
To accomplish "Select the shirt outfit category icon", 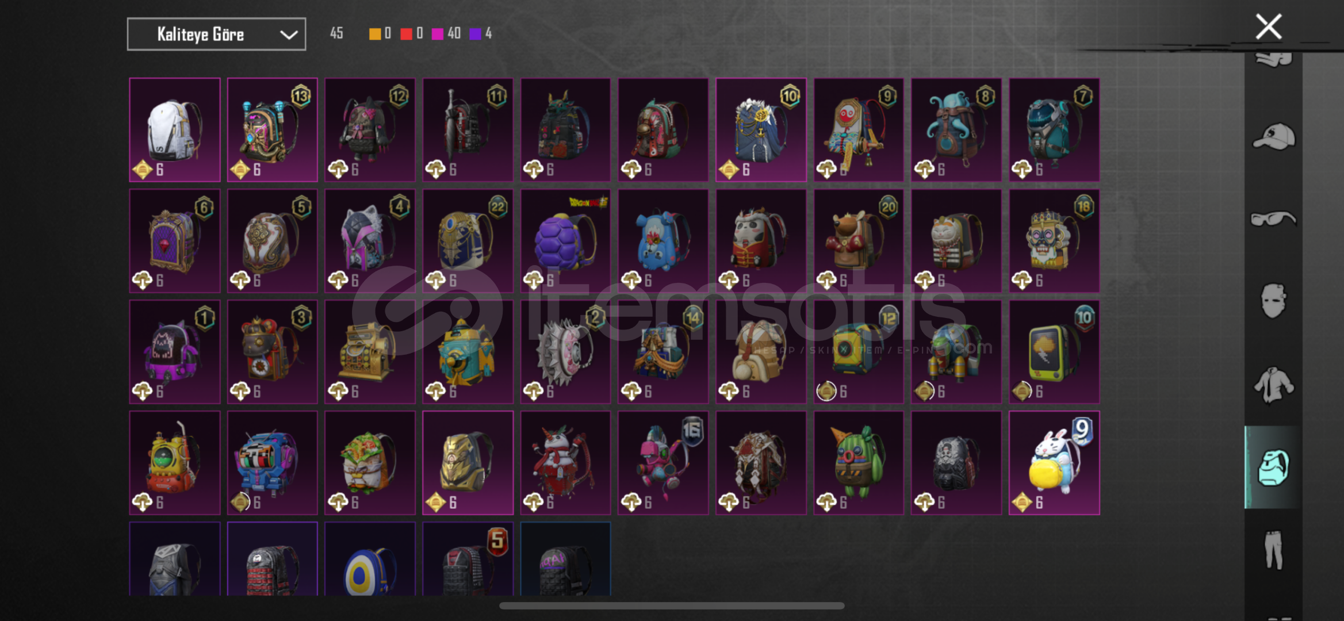I will coord(1273,384).
